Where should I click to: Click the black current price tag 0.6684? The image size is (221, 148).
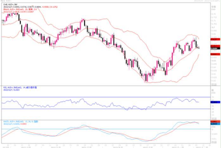point(213,48)
